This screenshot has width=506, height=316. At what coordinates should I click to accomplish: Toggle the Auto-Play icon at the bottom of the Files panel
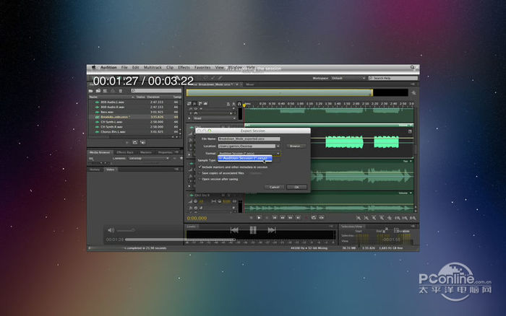[142, 142]
